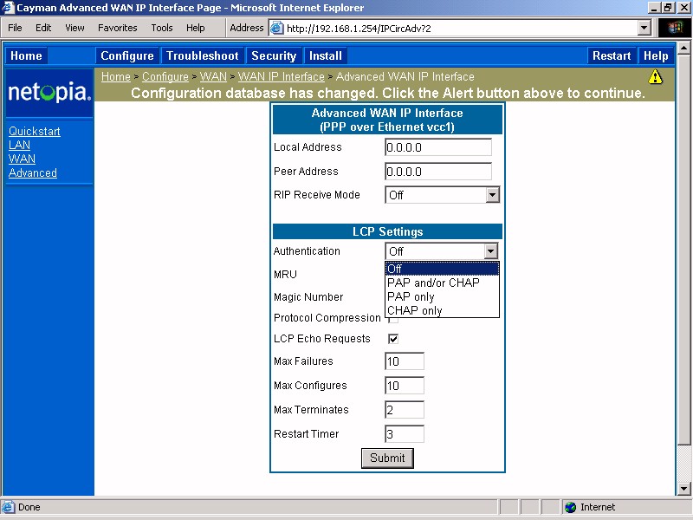
Task: Collapse the Authentication dropdown arrow
Action: (491, 251)
